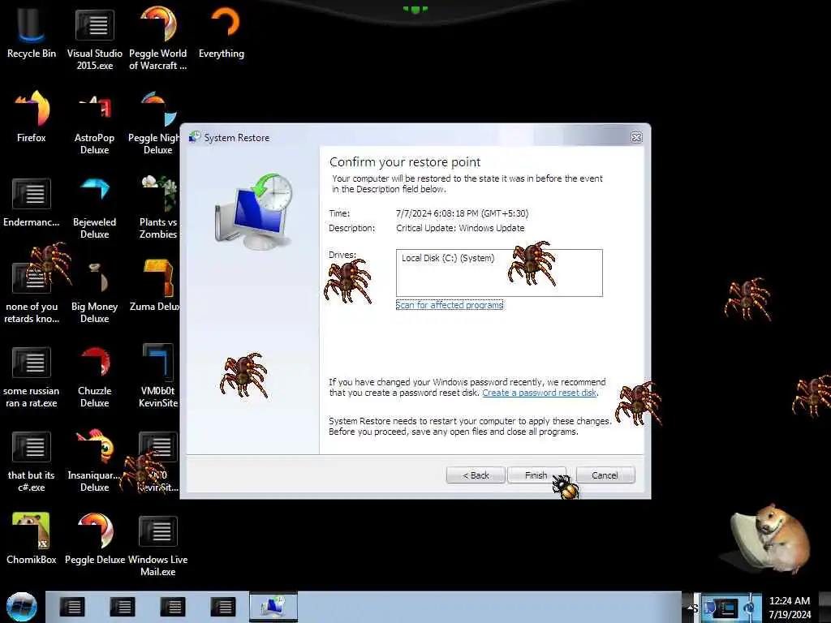Screen dimensions: 831x623
Task: Select the Visual Studio 2015.exe desktop icon
Action: pos(94,37)
